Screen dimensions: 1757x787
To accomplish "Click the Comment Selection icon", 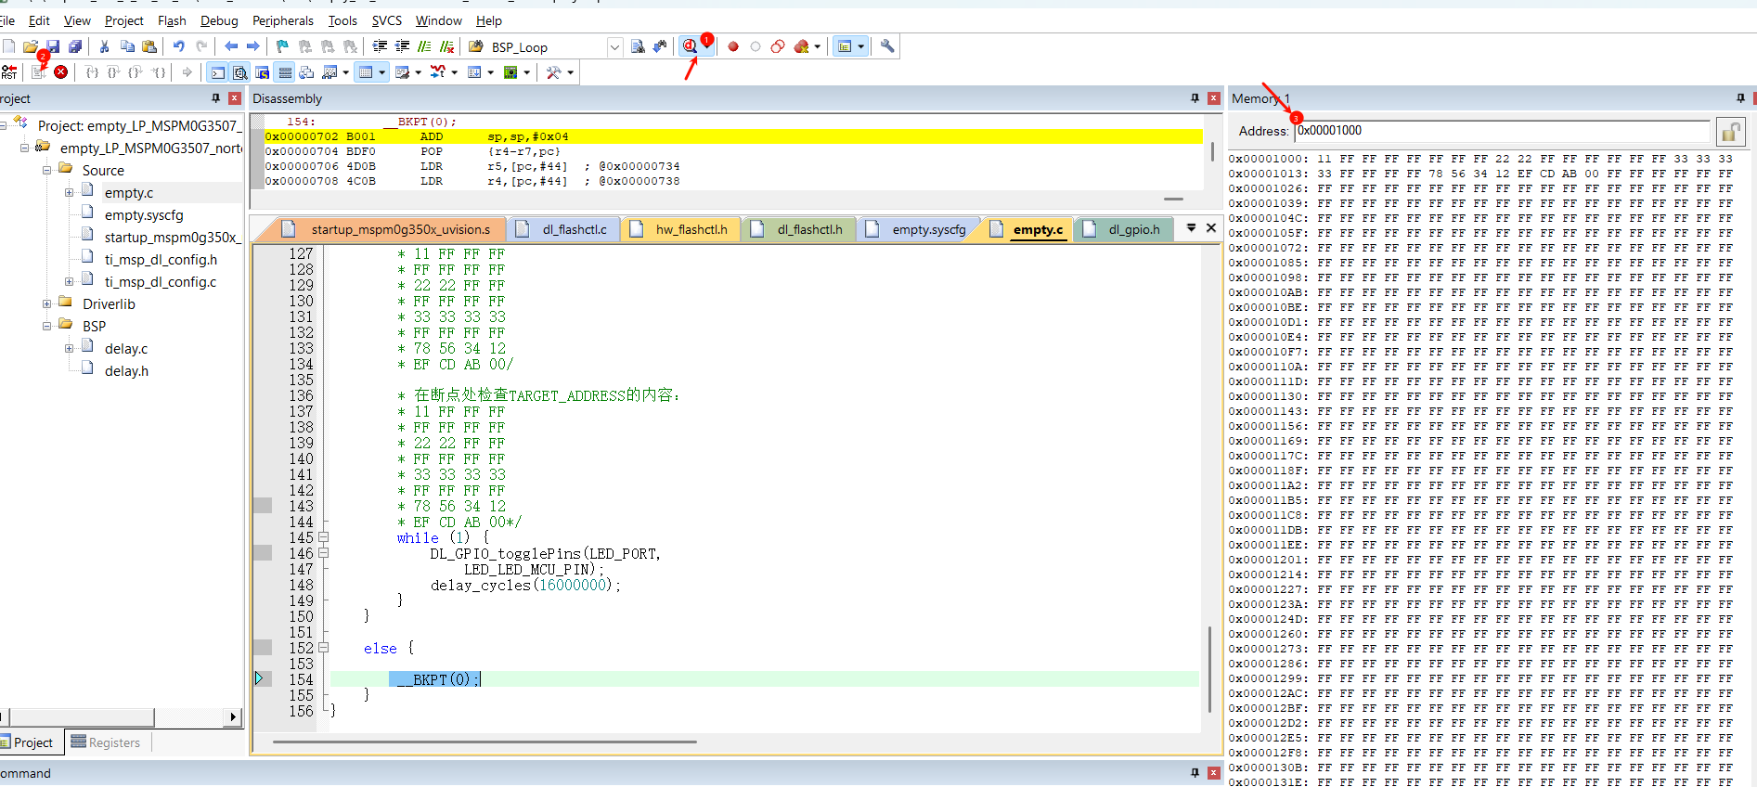I will pyautogui.click(x=424, y=46).
